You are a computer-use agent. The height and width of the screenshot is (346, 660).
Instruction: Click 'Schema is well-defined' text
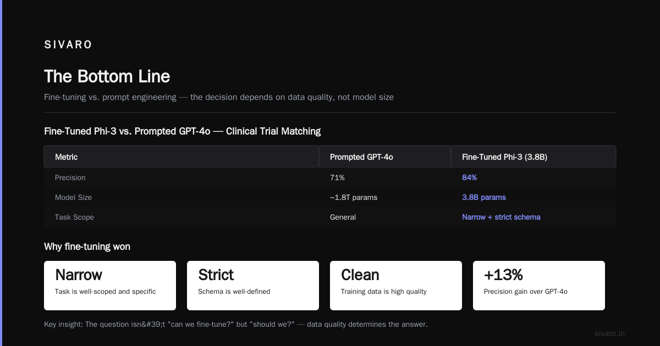pos(234,292)
